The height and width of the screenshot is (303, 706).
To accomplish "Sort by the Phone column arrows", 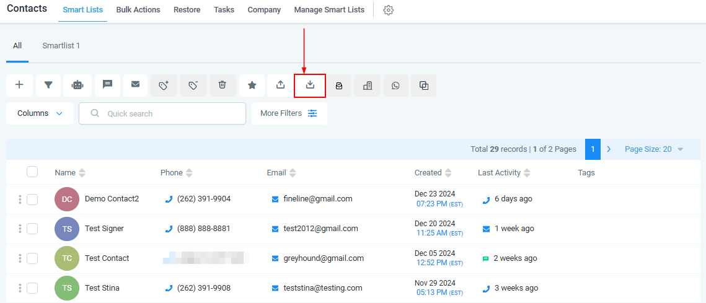I will pyautogui.click(x=189, y=173).
